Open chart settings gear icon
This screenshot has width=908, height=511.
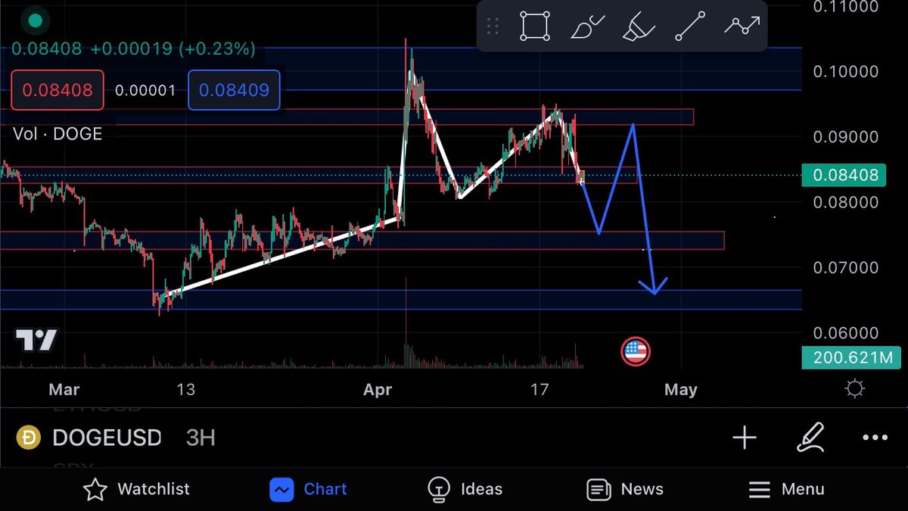[854, 389]
